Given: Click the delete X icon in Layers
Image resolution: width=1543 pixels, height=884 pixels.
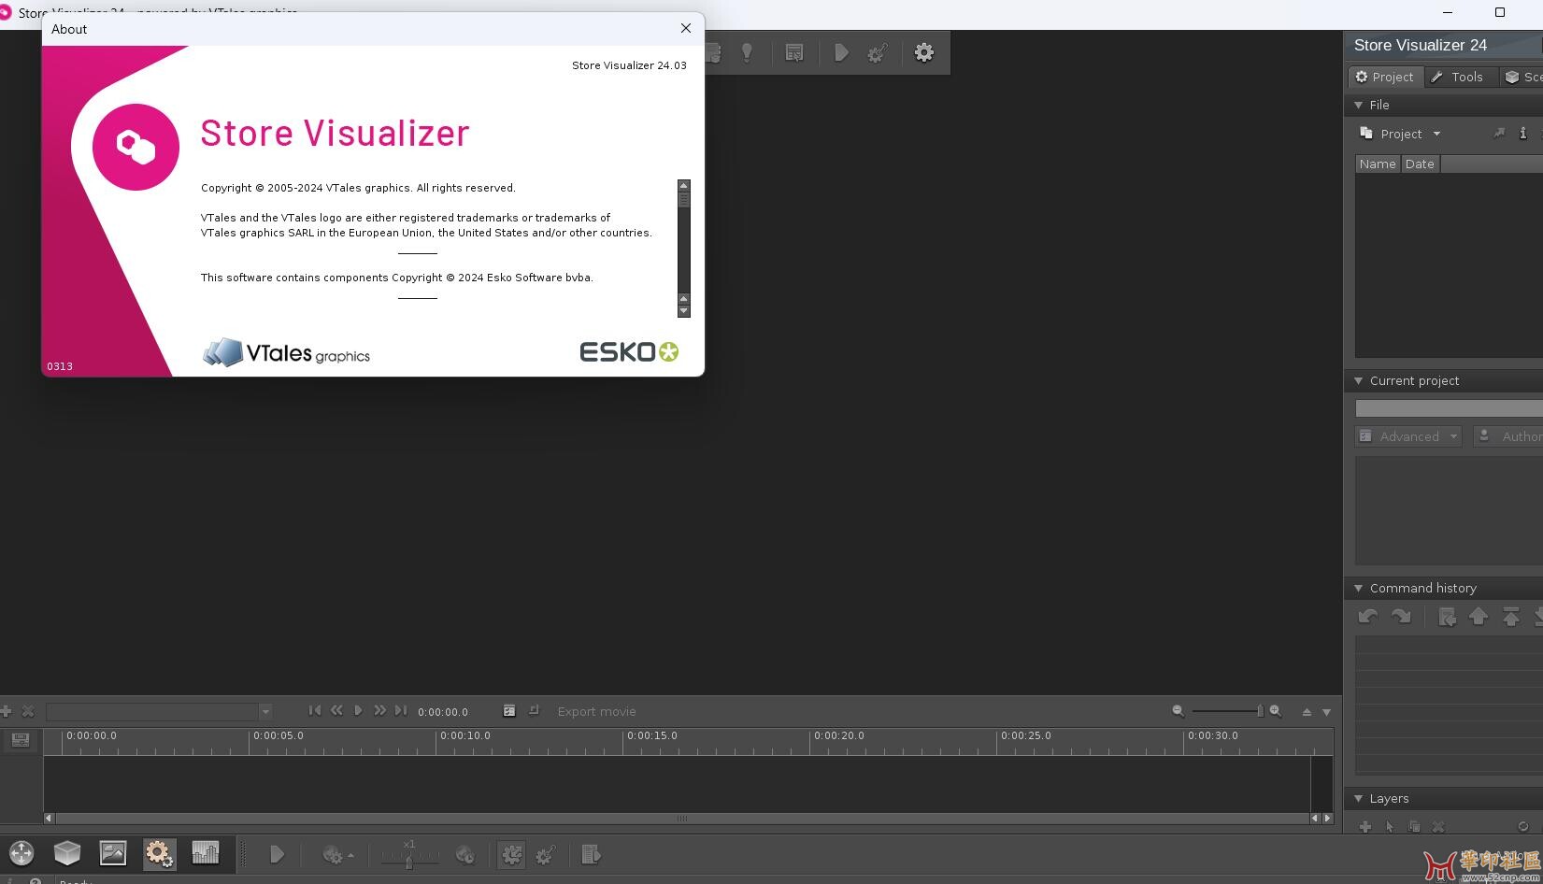Looking at the screenshot, I should point(1438,826).
